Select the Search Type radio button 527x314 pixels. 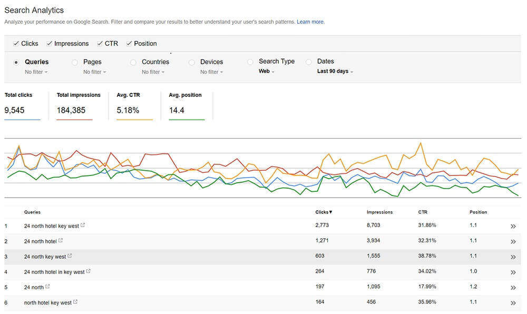tap(250, 62)
